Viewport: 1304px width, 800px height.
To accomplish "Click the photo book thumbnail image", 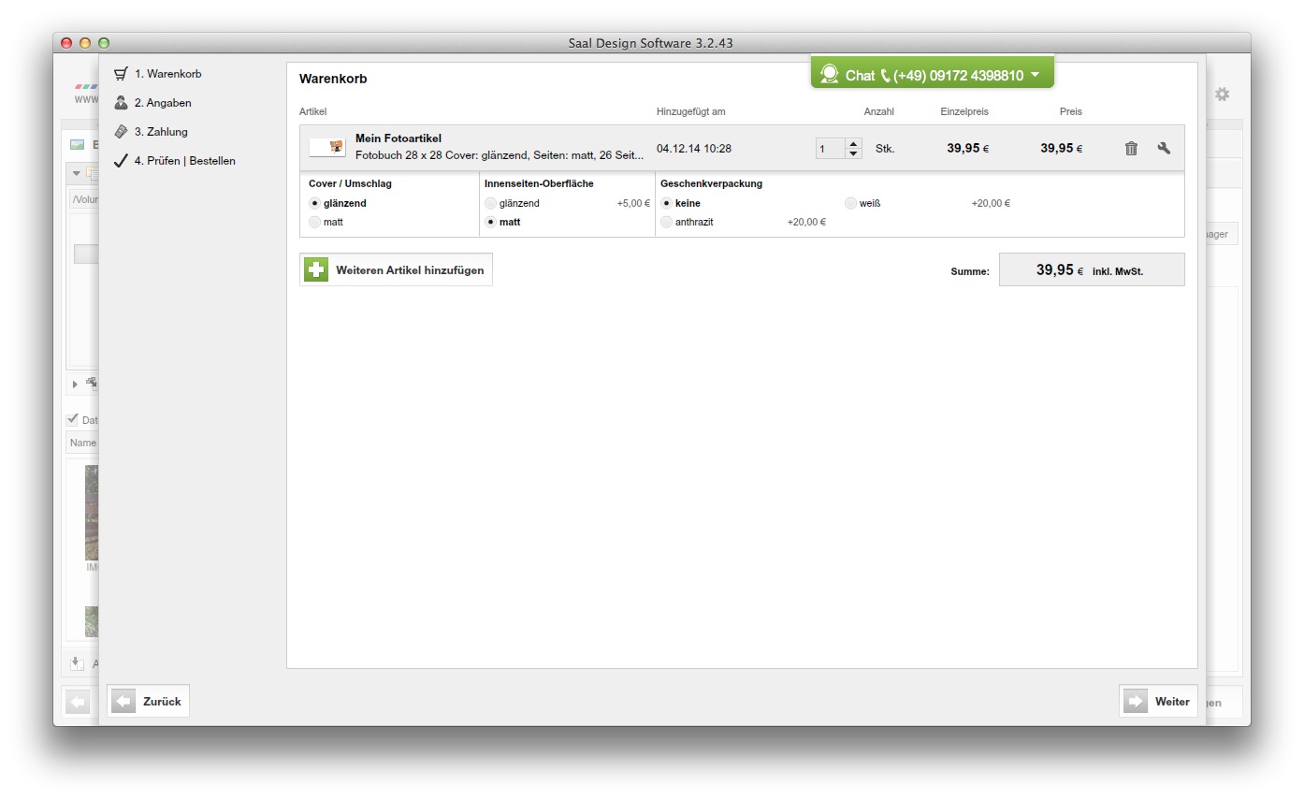I will click(x=327, y=147).
